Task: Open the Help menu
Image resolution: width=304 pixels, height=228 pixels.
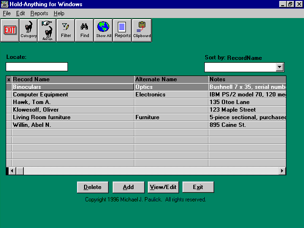Action: pos(59,13)
